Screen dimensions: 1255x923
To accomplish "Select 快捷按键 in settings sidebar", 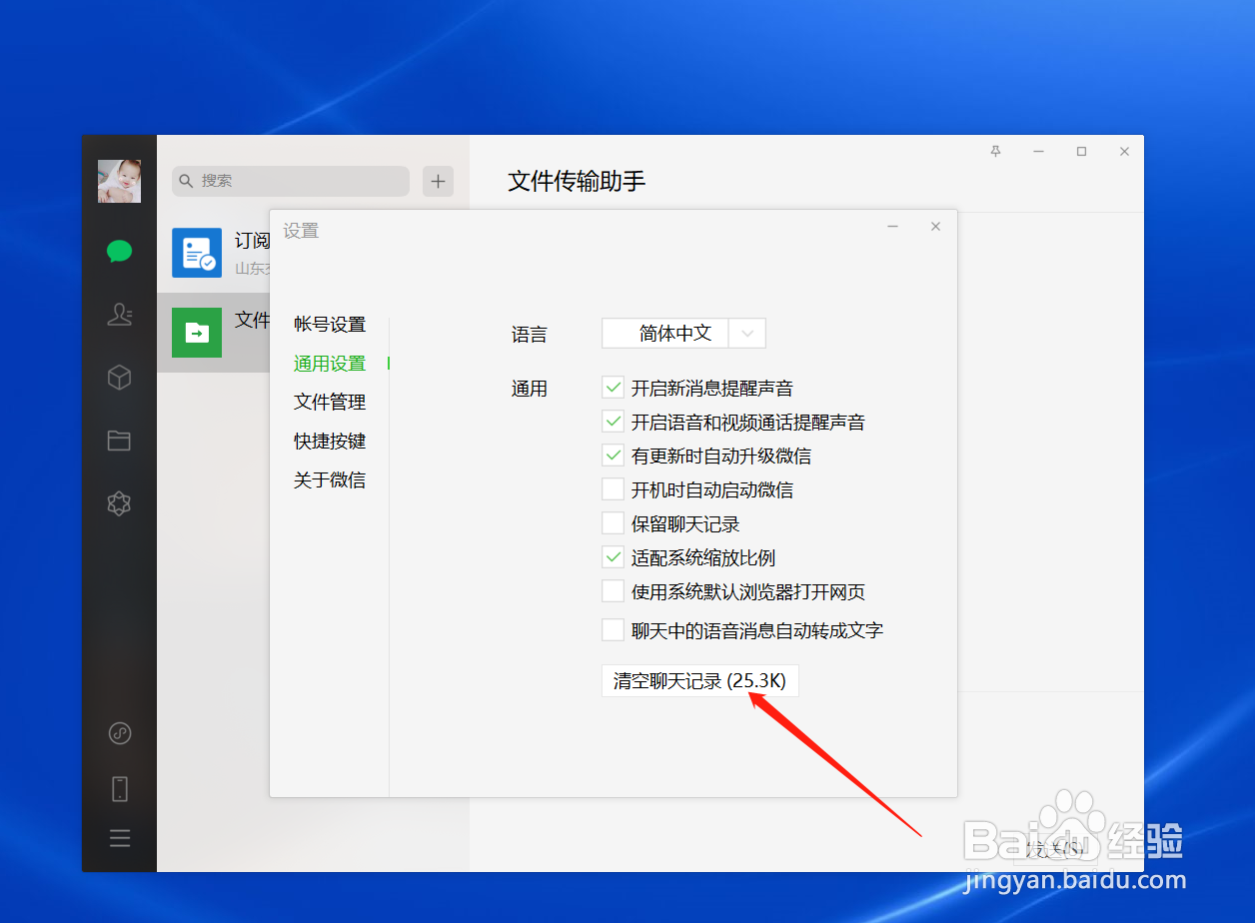I will coord(330,442).
